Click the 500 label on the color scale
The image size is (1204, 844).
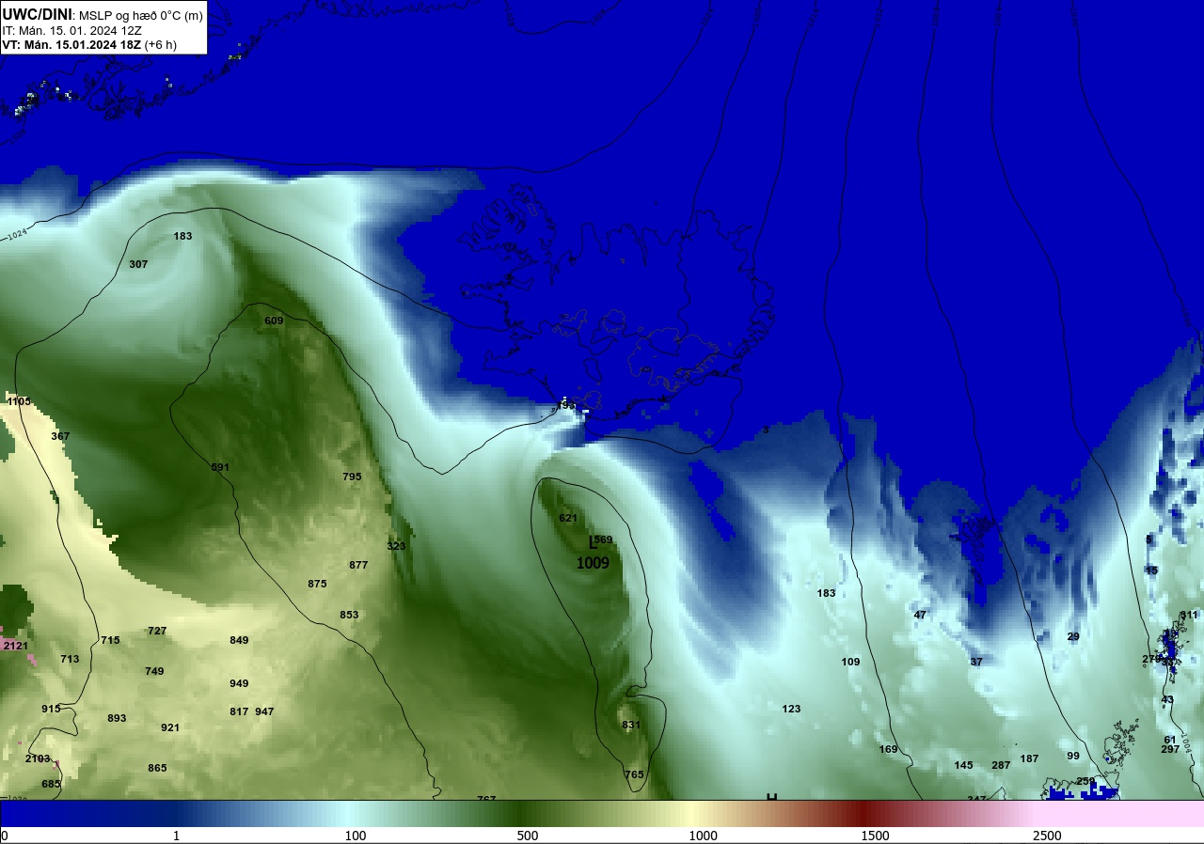pos(527,836)
